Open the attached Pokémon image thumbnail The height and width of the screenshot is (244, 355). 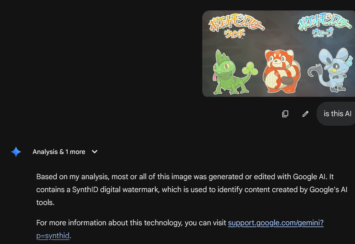click(278, 54)
